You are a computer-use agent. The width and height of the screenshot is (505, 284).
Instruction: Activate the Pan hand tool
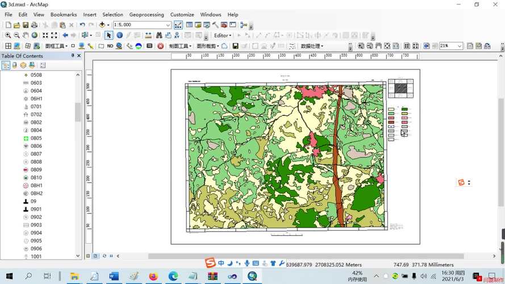click(26, 35)
